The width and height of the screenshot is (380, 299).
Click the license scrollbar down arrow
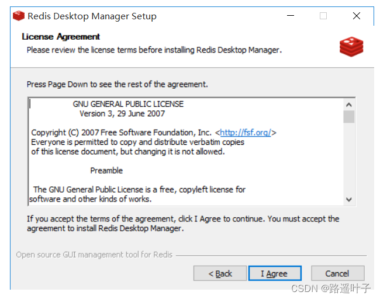tap(349, 200)
